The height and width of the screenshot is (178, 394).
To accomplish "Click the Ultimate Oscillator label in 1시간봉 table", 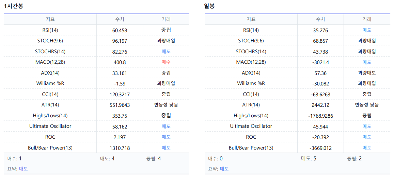I will [x=50, y=126].
